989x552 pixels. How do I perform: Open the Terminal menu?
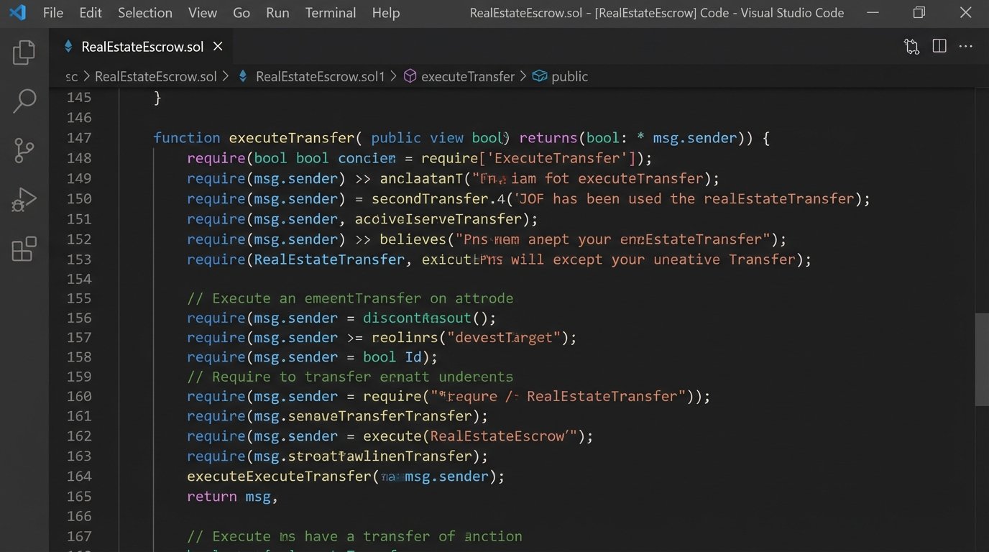click(331, 13)
